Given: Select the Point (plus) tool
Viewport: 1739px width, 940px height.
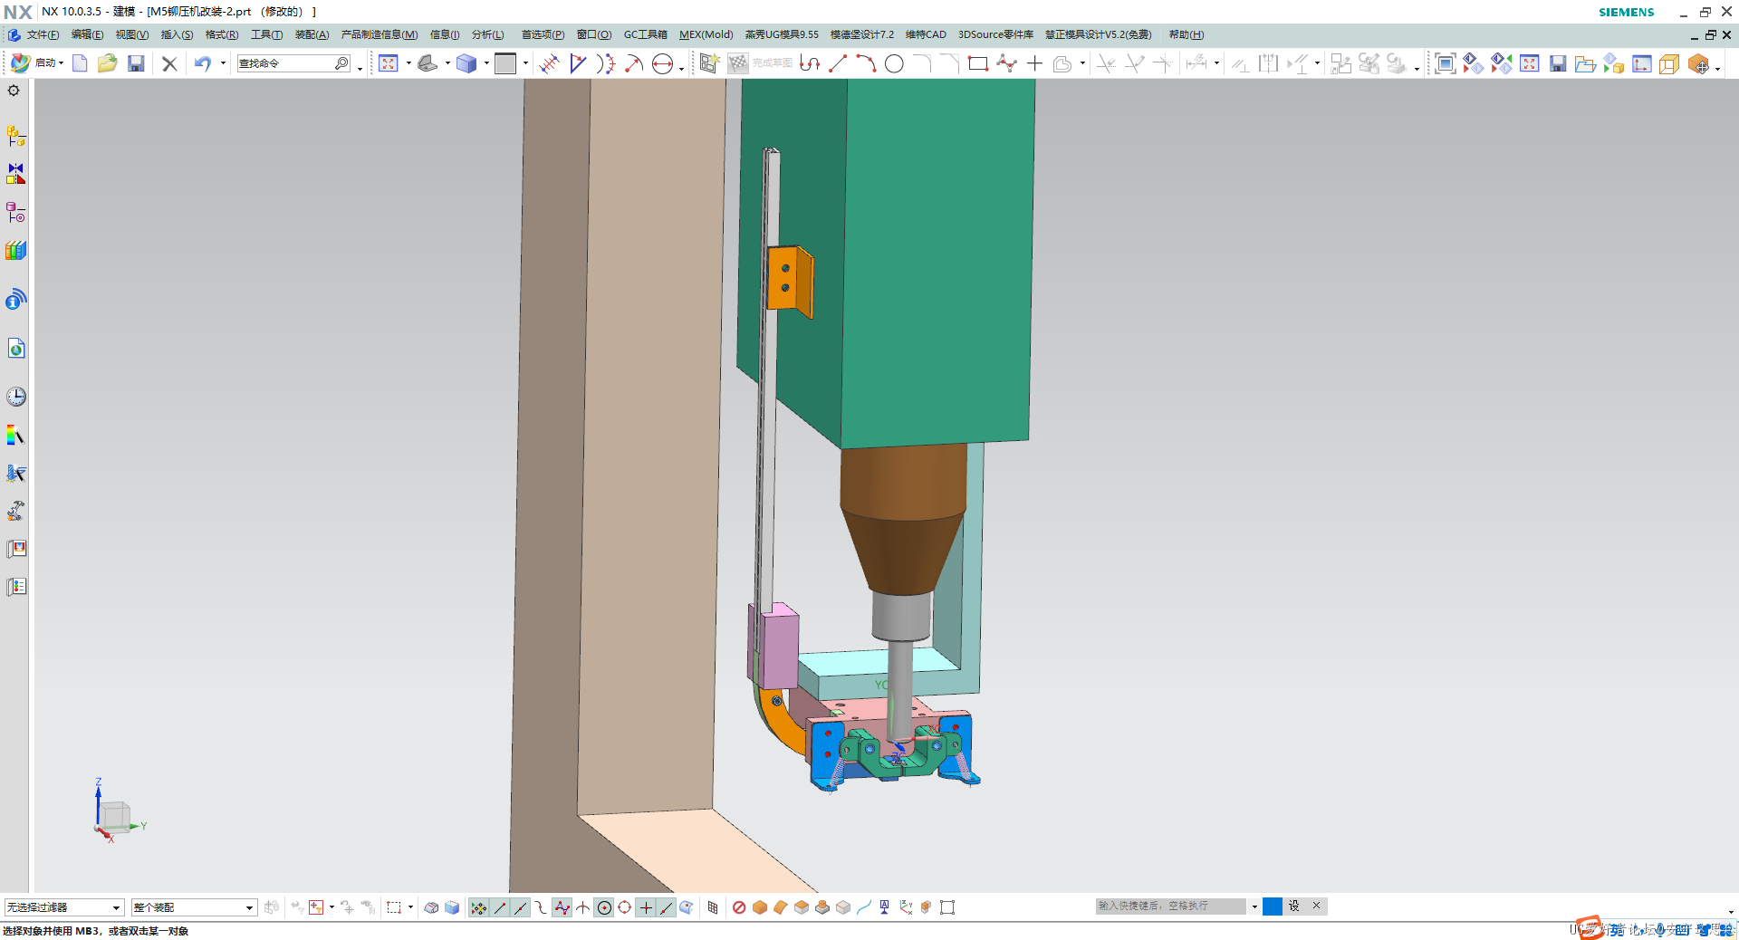Looking at the screenshot, I should click(x=1034, y=63).
